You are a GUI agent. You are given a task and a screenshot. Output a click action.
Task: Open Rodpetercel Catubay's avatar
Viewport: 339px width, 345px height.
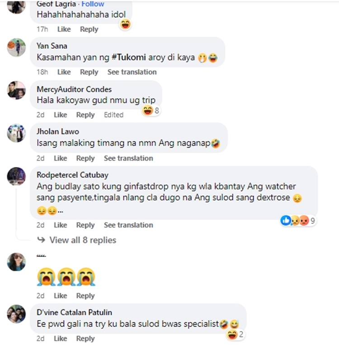[x=16, y=176]
